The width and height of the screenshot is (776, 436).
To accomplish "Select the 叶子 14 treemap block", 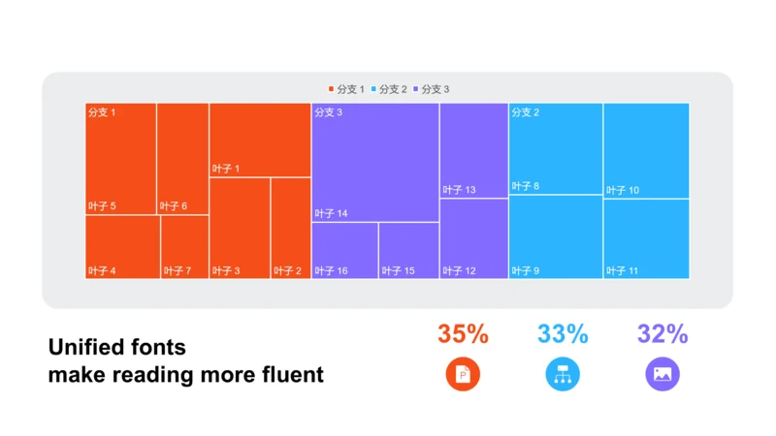I will click(375, 163).
